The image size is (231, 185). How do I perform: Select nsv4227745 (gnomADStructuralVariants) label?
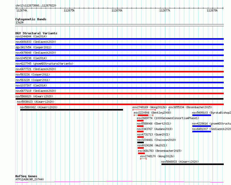coord(44,64)
